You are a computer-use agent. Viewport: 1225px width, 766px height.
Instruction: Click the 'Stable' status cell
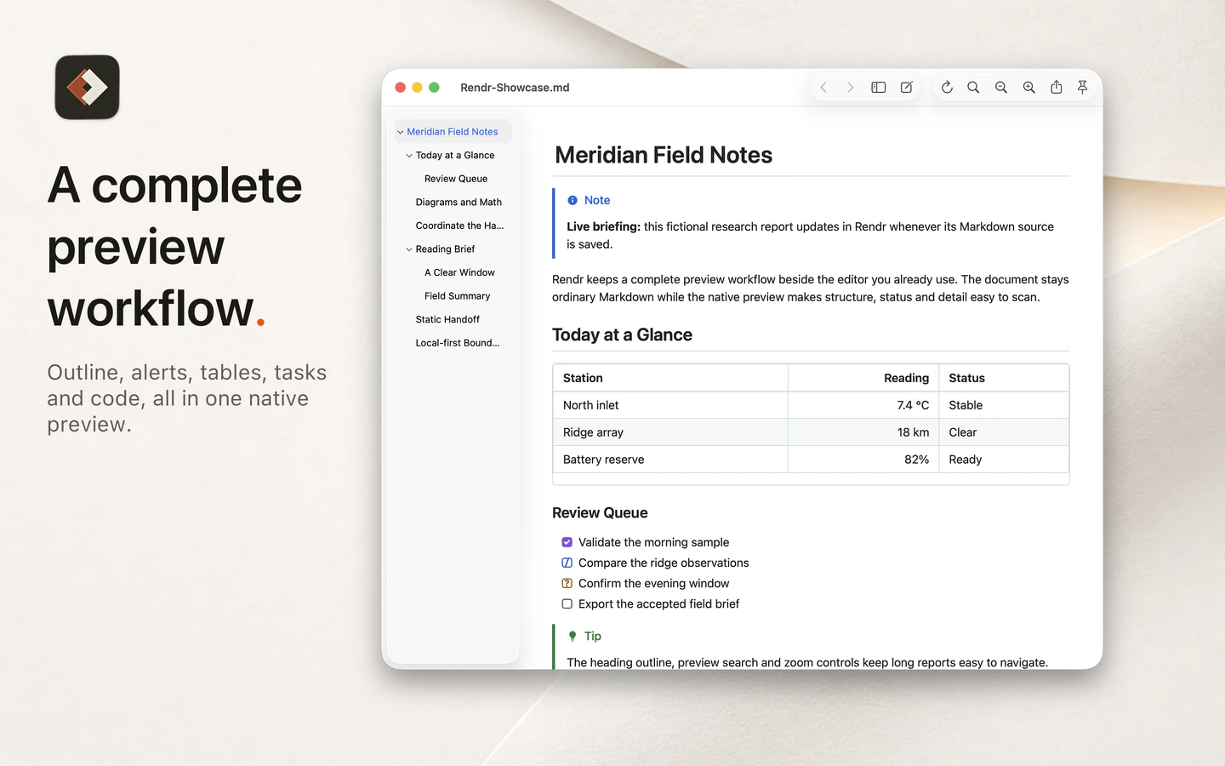(1004, 405)
